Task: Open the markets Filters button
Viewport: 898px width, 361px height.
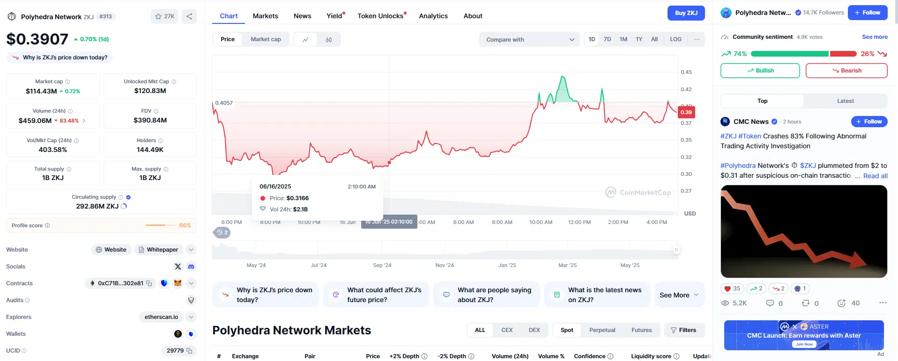Action: point(684,330)
